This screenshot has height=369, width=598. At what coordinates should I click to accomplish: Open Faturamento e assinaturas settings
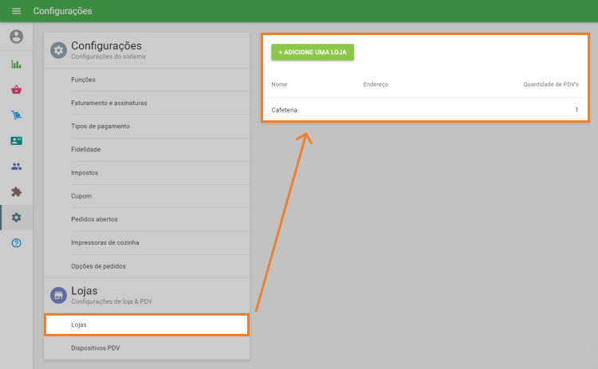108,103
